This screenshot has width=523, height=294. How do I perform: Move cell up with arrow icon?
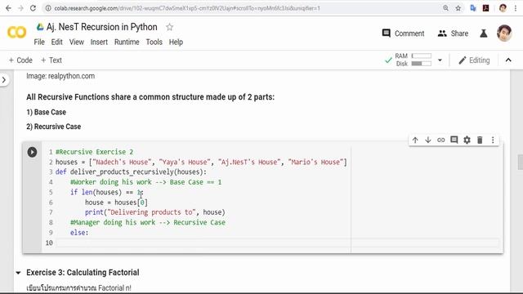pyautogui.click(x=415, y=140)
